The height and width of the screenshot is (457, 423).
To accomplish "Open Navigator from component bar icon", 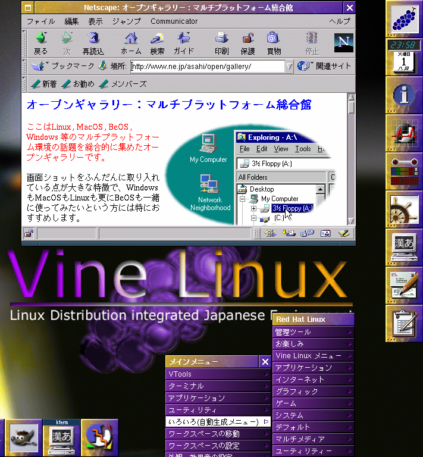I will [x=270, y=233].
